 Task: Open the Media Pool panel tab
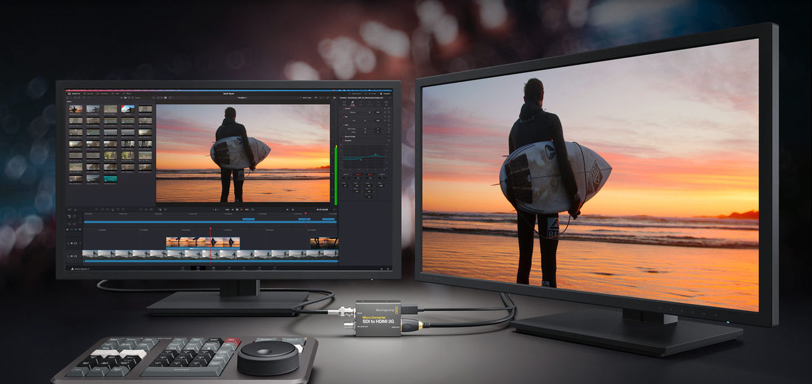tap(73, 94)
